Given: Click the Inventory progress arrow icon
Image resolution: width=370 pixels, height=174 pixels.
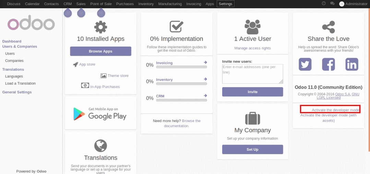Looking at the screenshot, I should [x=205, y=79].
